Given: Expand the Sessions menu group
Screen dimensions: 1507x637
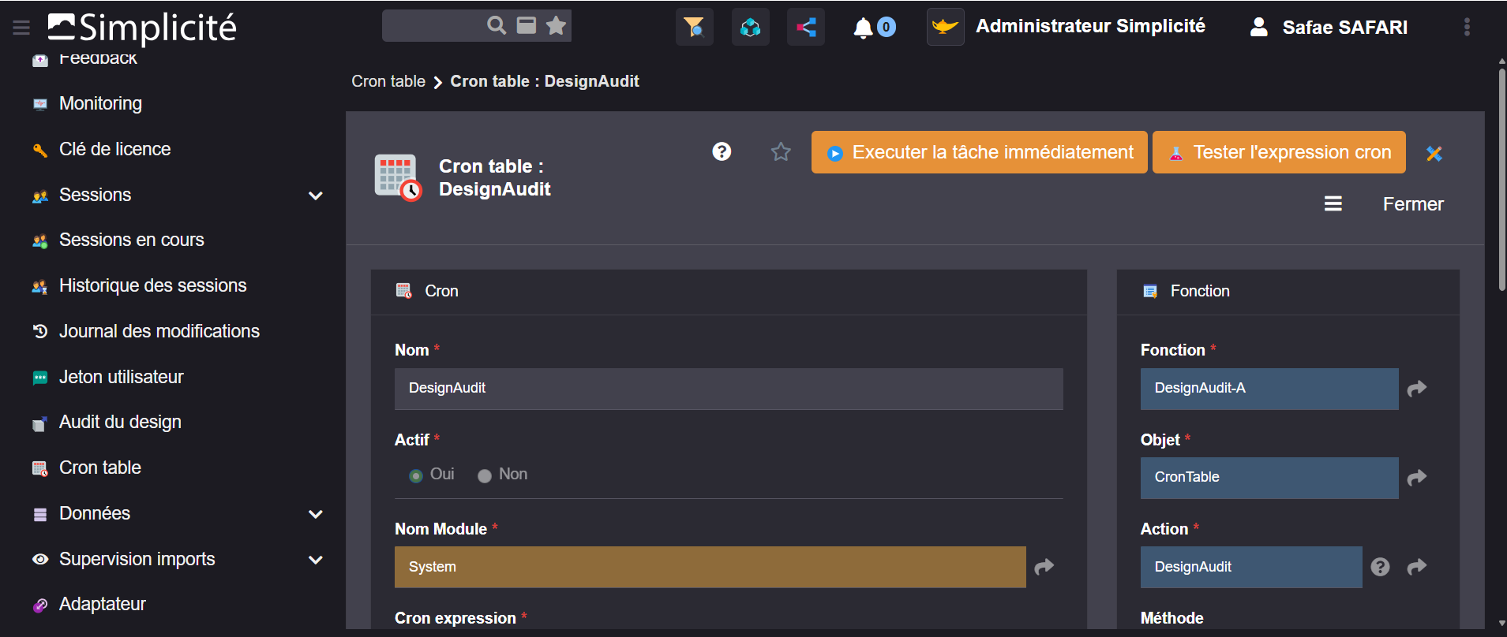Looking at the screenshot, I should pyautogui.click(x=316, y=196).
